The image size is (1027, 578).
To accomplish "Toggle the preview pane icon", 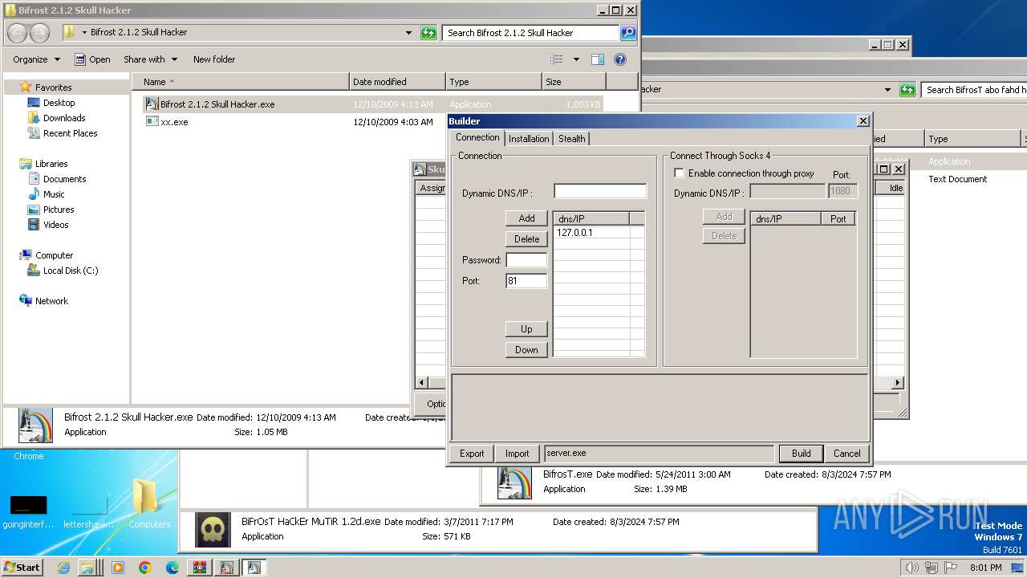I will [x=597, y=59].
